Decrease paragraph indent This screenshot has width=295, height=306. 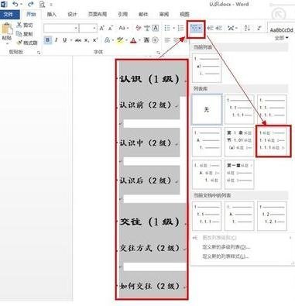point(211,28)
